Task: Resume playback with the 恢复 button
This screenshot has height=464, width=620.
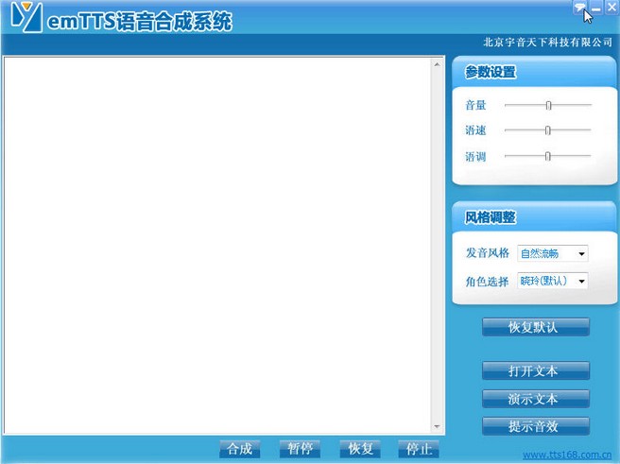Action: [361, 449]
